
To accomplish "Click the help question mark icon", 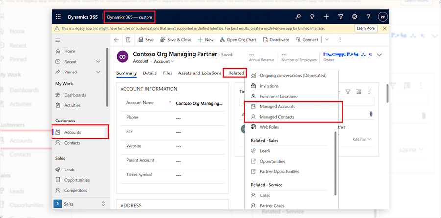I will tap(368, 17).
